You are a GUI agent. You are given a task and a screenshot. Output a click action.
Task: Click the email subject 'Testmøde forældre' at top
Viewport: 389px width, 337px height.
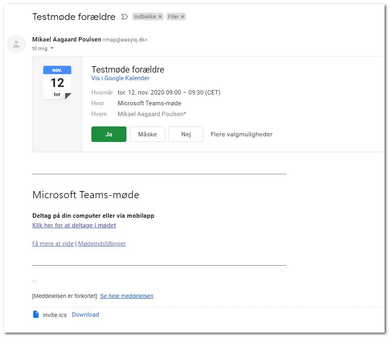(74, 17)
